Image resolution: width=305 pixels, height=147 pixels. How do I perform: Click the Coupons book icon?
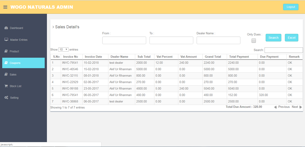pos(6,63)
